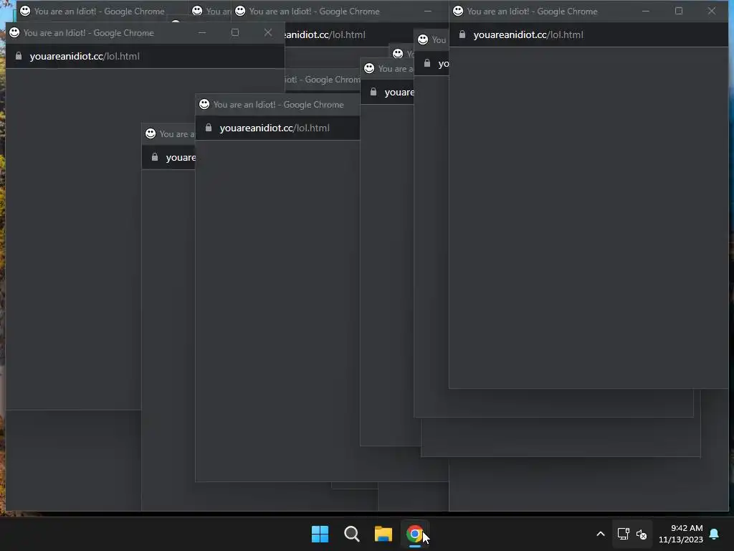Click the lock icon in the center window's address bar
The height and width of the screenshot is (551, 734).
click(209, 128)
